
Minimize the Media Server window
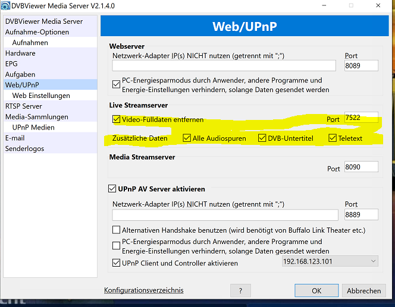tap(324, 5)
